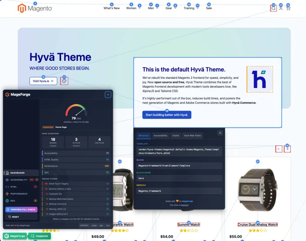
Task: Go to next slide with right arrow
Action: pos(287,149)
